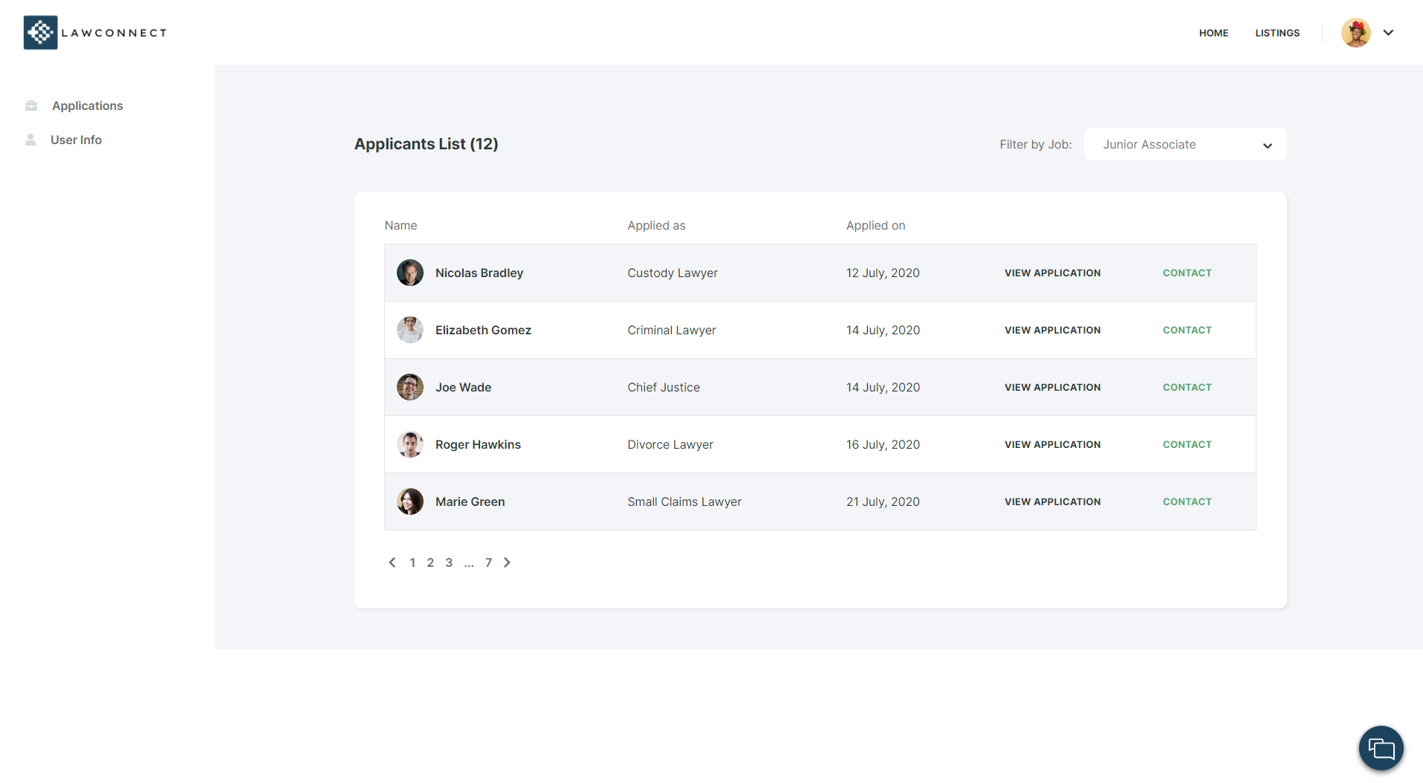Click the 21 July, 2020 date
This screenshot has width=1423, height=783.
tap(883, 501)
